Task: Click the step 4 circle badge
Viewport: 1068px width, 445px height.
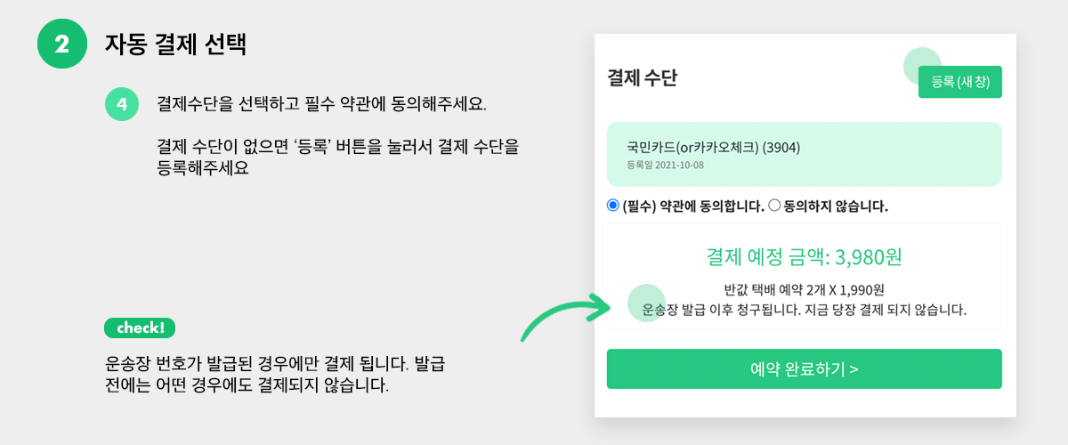Action: click(x=121, y=104)
